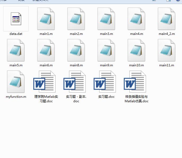
Task: Select the 样条插值实验与Matlab仿真.doc Word icon
Action: [135, 82]
